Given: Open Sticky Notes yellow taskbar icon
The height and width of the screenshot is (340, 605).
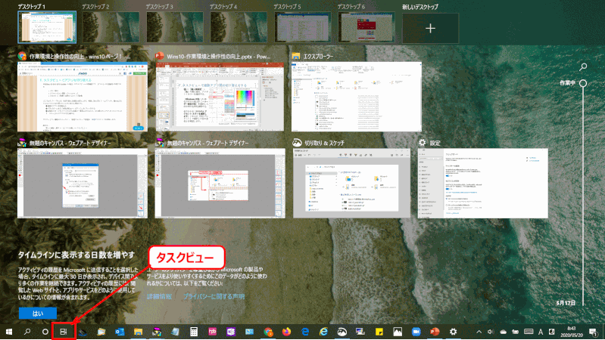Looking at the screenshot, I should (379, 332).
